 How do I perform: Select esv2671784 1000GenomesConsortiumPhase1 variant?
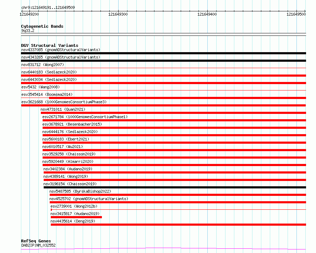[x=85, y=117]
